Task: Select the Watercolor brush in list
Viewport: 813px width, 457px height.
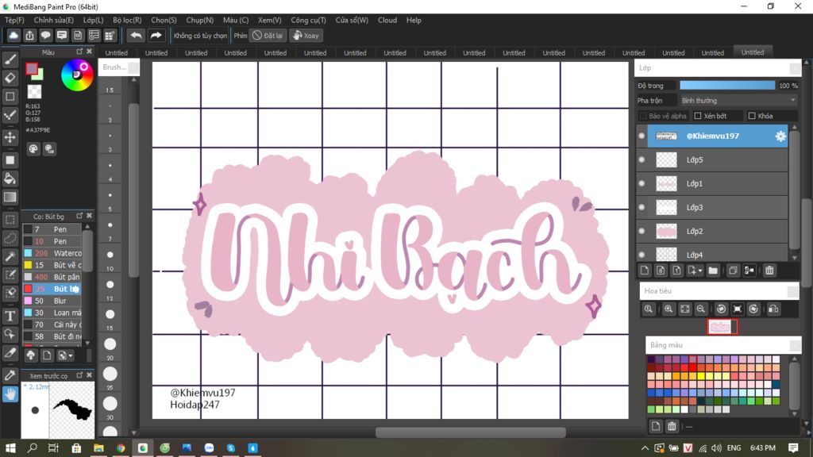Action: [x=52, y=253]
